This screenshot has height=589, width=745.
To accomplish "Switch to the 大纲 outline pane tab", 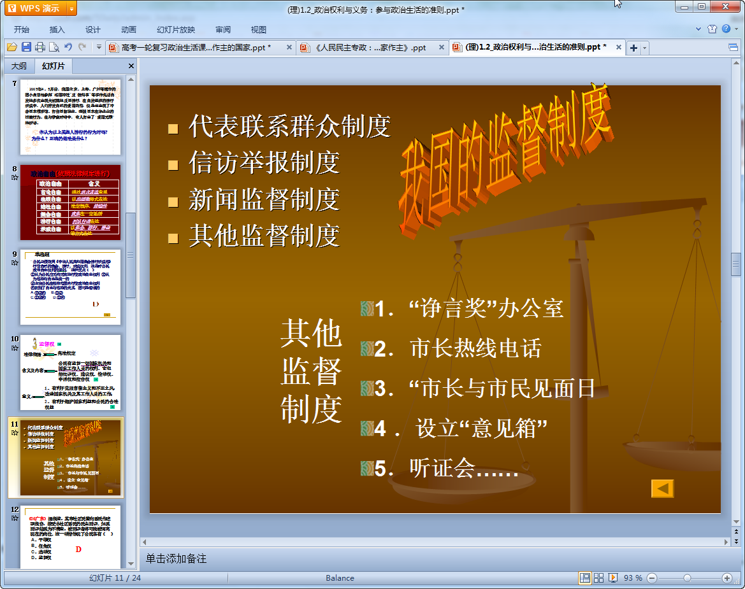I will pyautogui.click(x=19, y=66).
